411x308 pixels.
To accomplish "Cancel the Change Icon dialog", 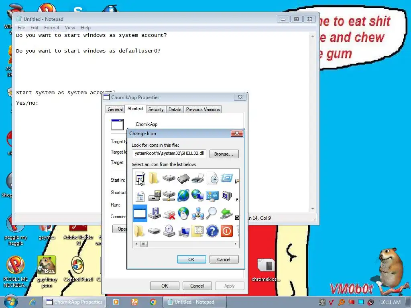I will tap(224, 259).
